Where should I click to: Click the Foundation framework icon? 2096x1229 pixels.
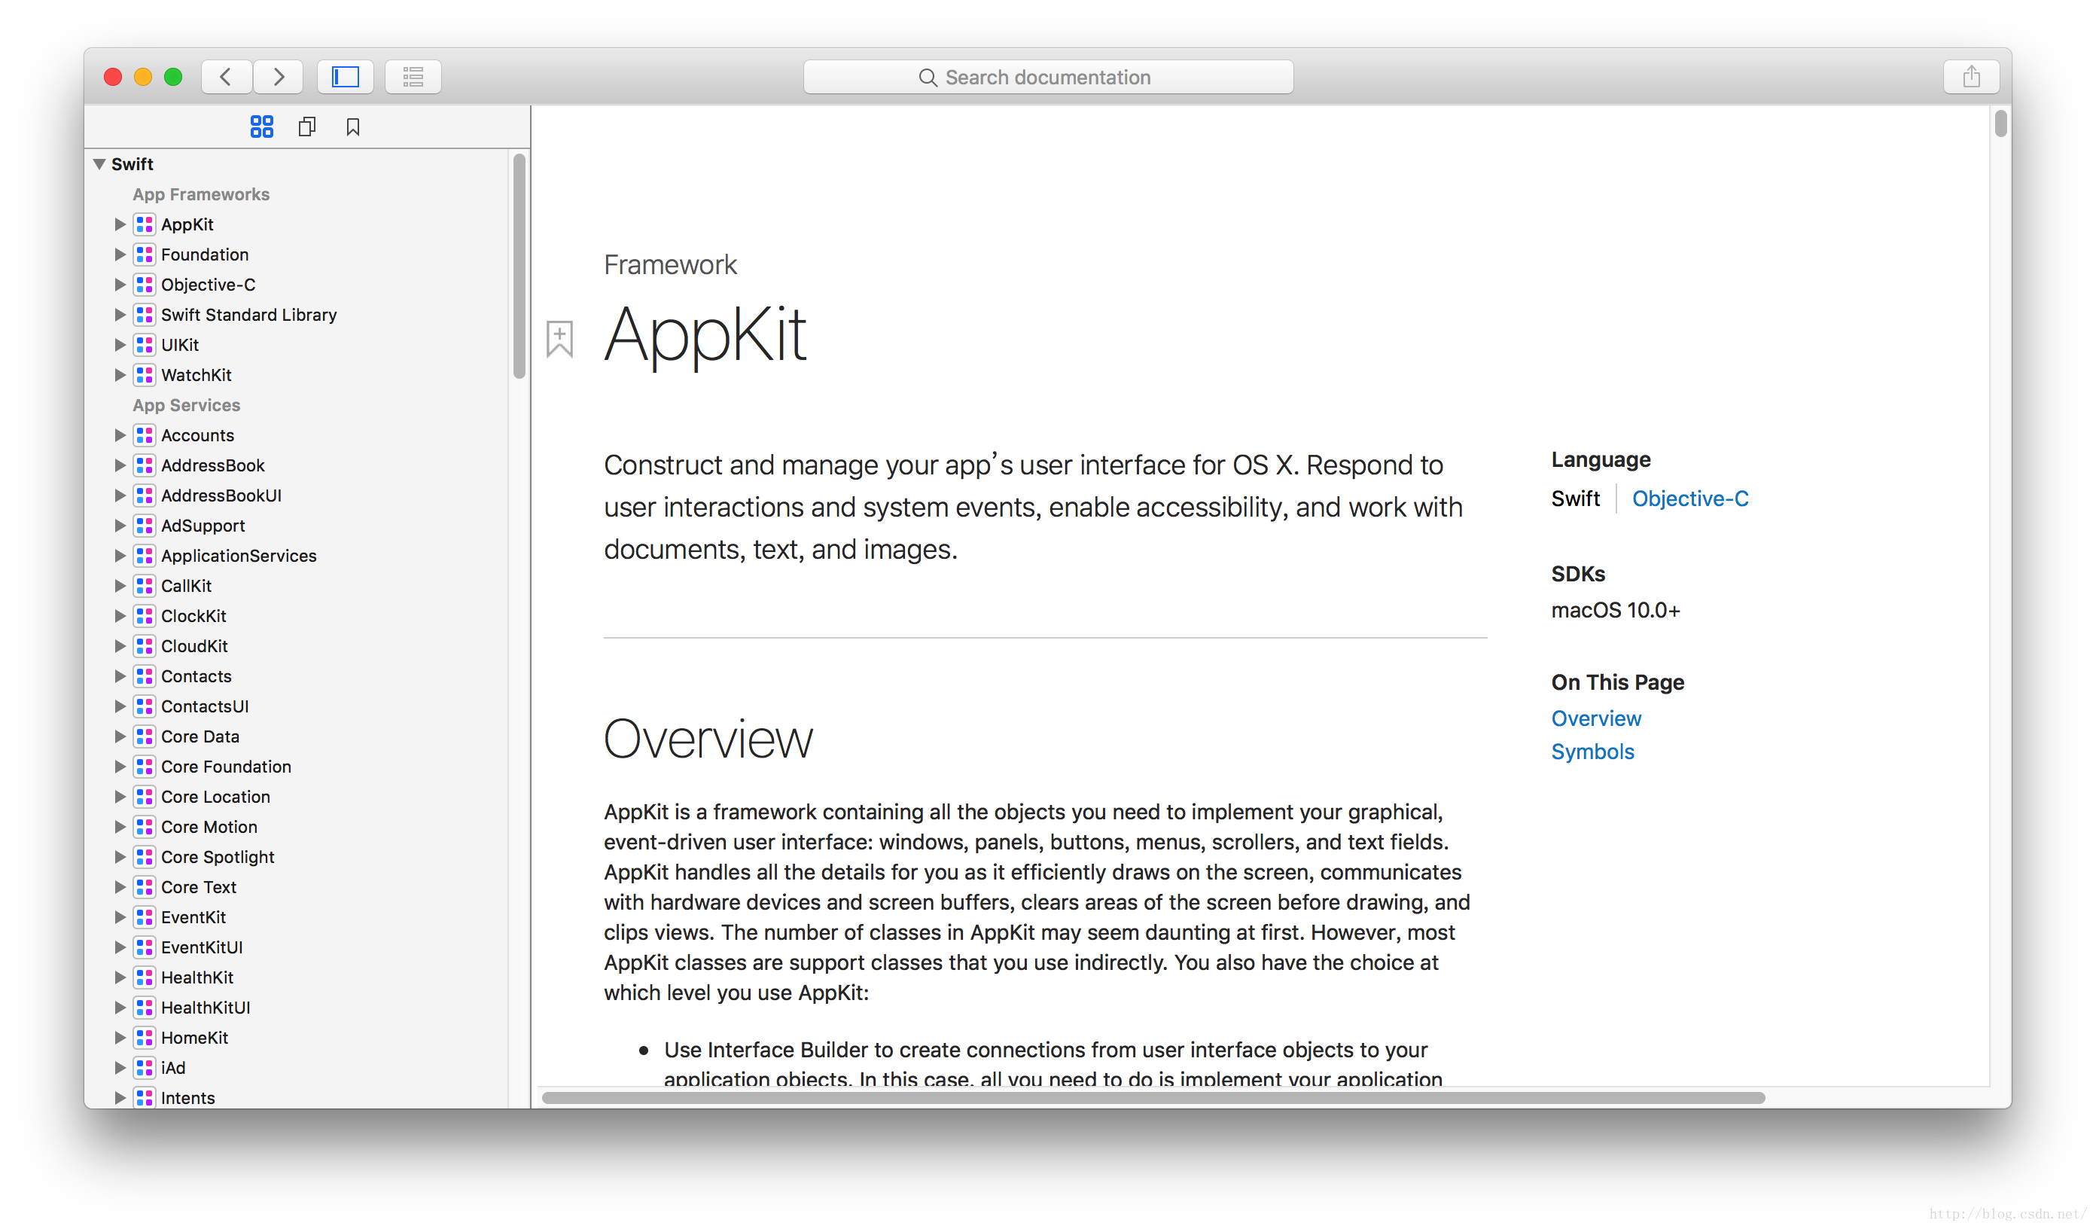pos(145,255)
